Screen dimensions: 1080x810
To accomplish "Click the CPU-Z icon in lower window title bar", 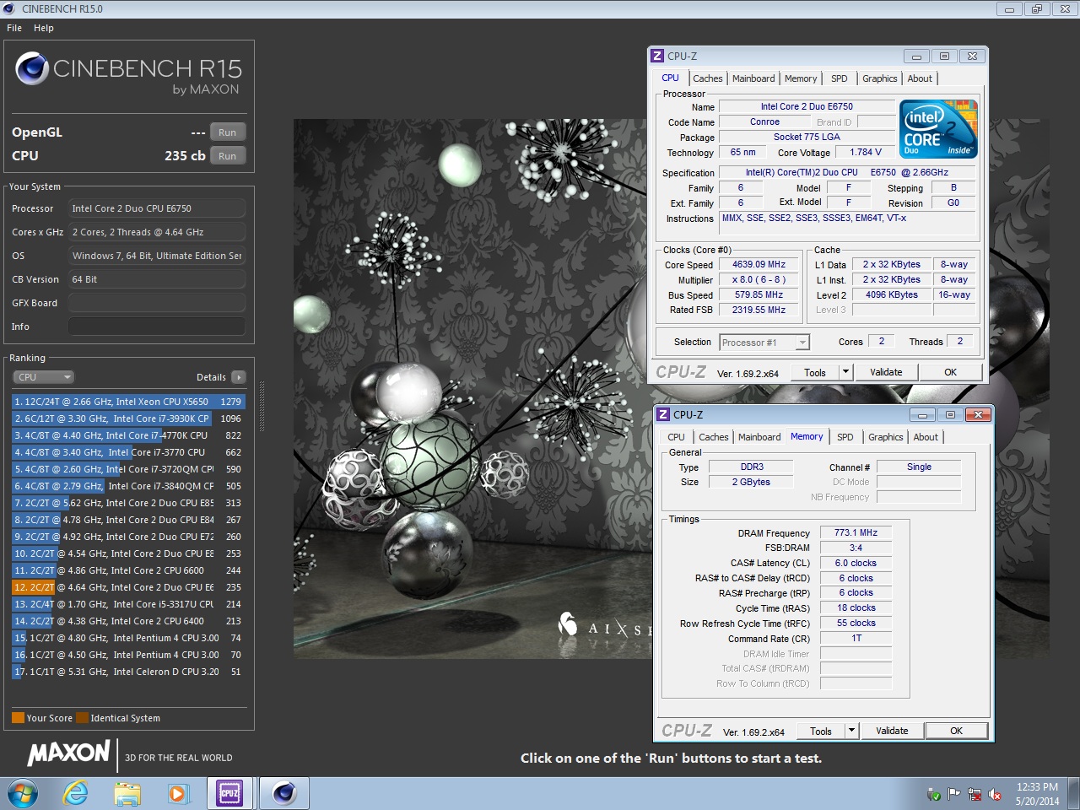I will click(663, 414).
